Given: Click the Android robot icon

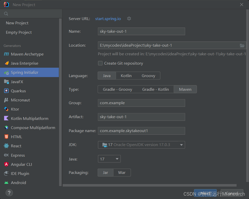Looking at the screenshot, I should tap(6, 183).
